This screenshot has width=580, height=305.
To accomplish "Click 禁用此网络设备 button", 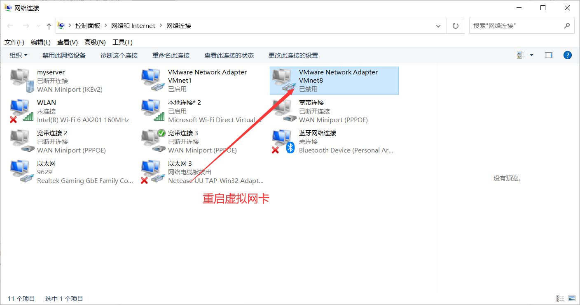I will point(64,55).
